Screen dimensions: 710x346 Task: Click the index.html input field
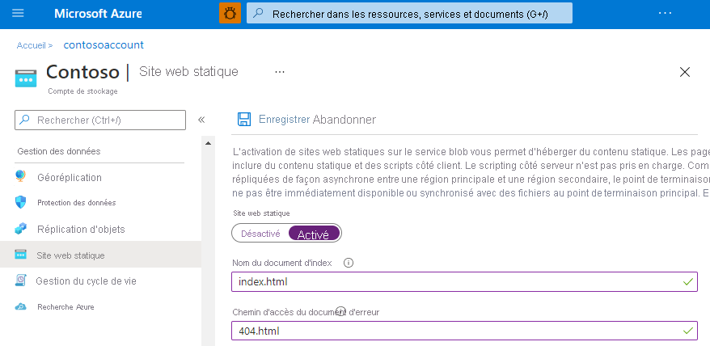[464, 281]
